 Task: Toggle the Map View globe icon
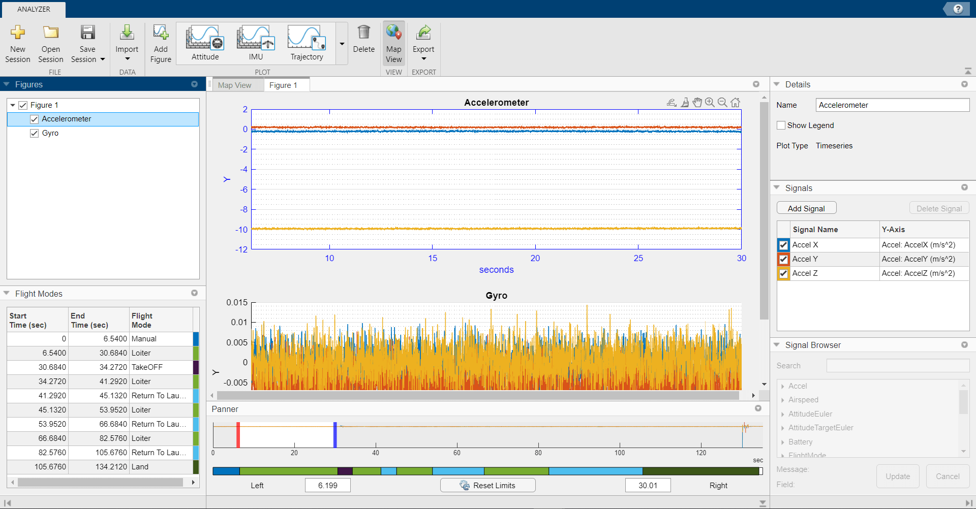393,33
